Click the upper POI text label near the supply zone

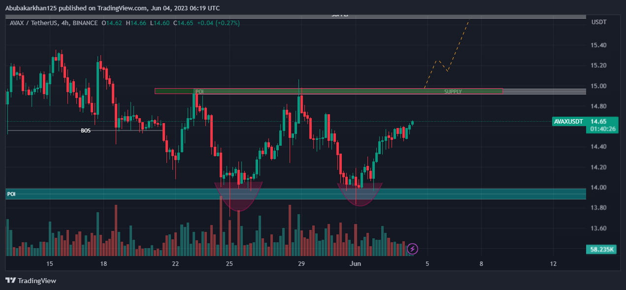[x=199, y=91]
